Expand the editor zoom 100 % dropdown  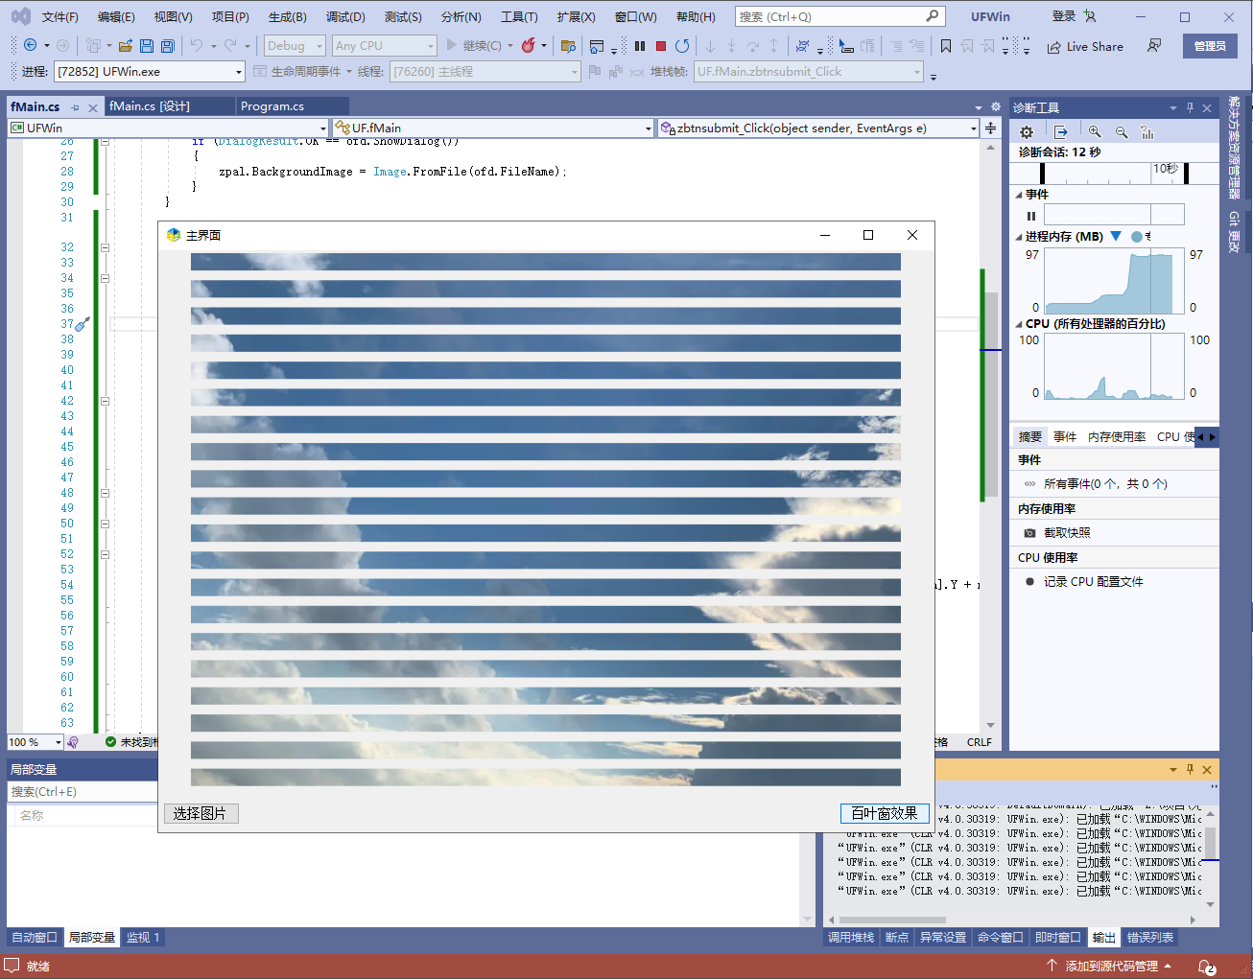pyautogui.click(x=59, y=743)
